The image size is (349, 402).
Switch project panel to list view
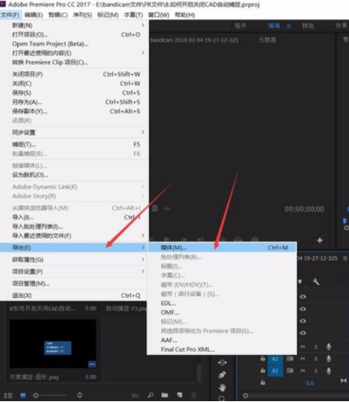coord(8,396)
